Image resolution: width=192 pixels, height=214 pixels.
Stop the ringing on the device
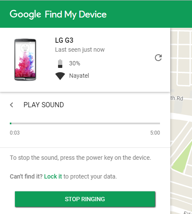(85, 199)
